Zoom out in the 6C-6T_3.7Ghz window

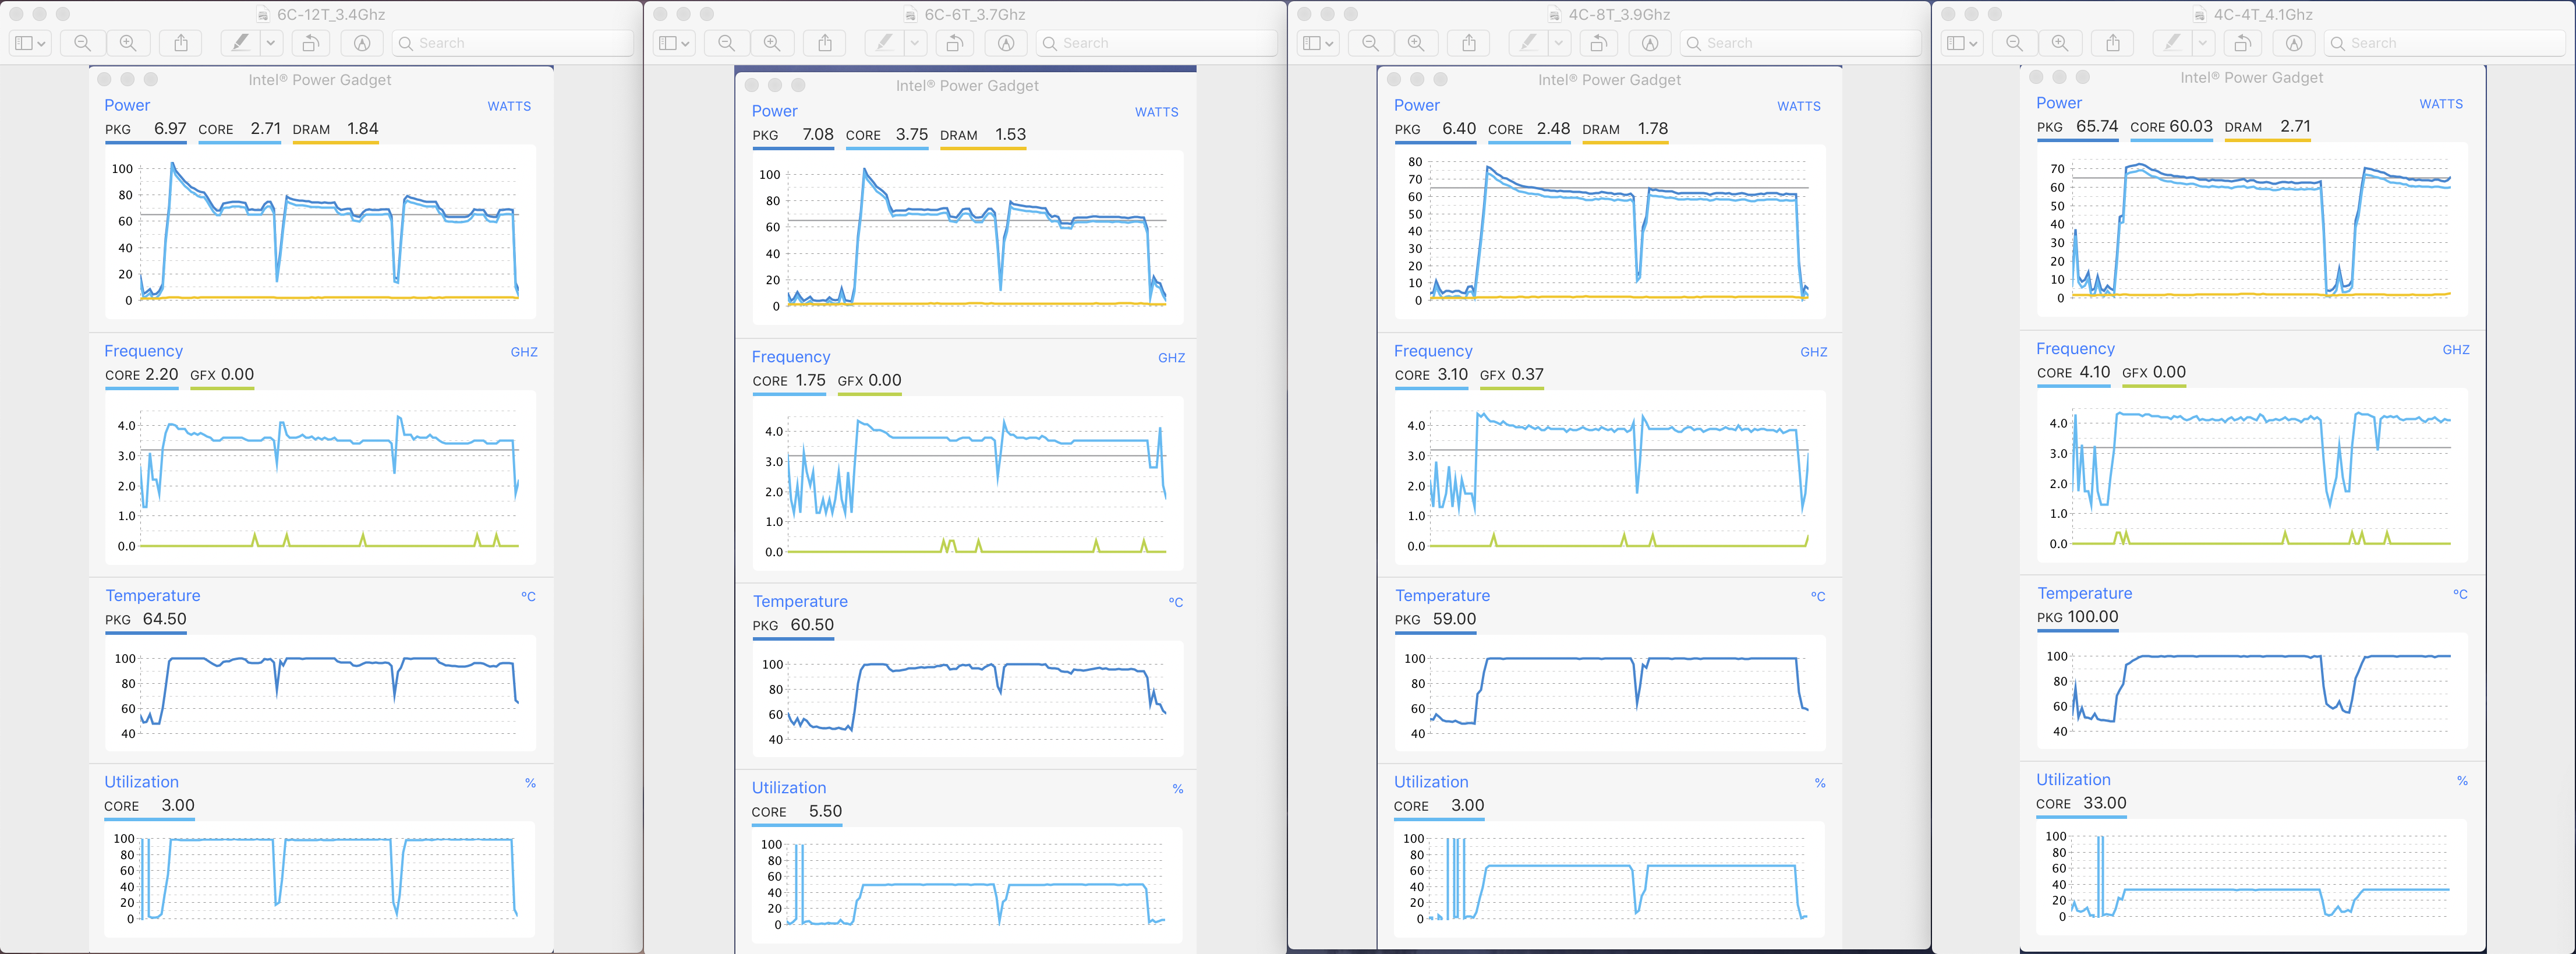point(727,43)
